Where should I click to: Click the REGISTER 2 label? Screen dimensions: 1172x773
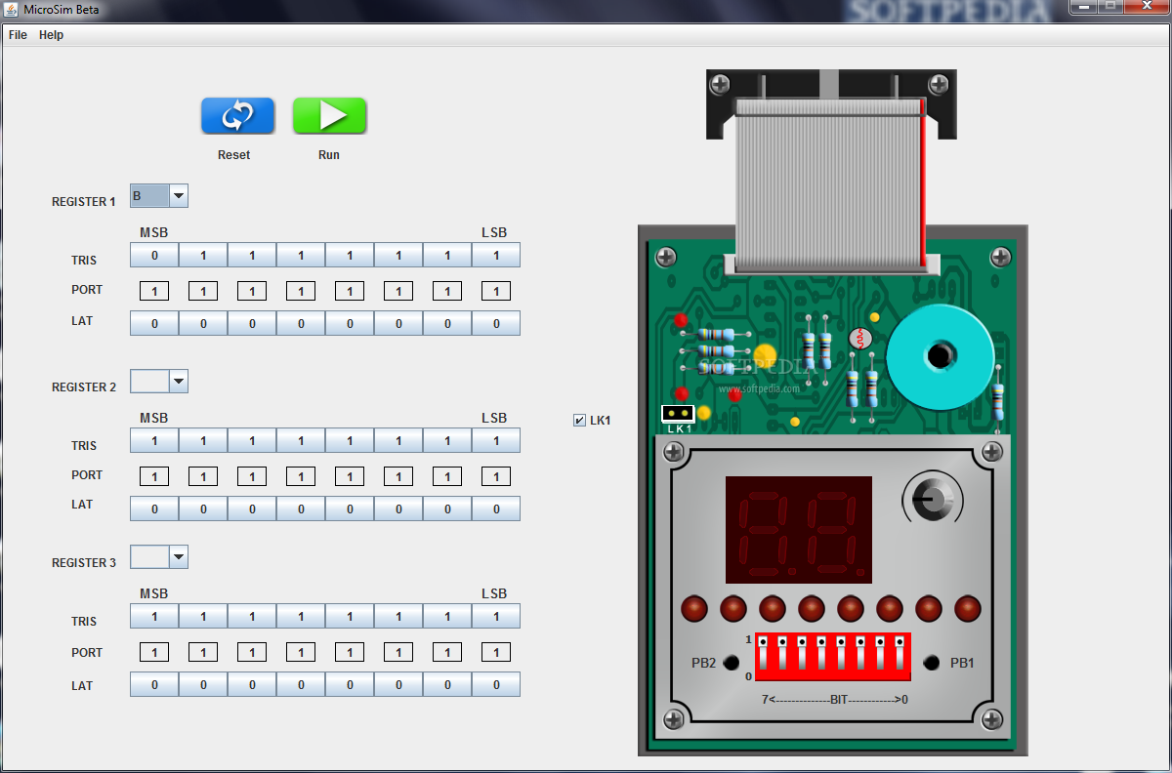pos(84,387)
